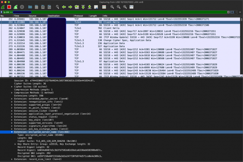Click the find packet magnifier icon

tap(57, 7)
